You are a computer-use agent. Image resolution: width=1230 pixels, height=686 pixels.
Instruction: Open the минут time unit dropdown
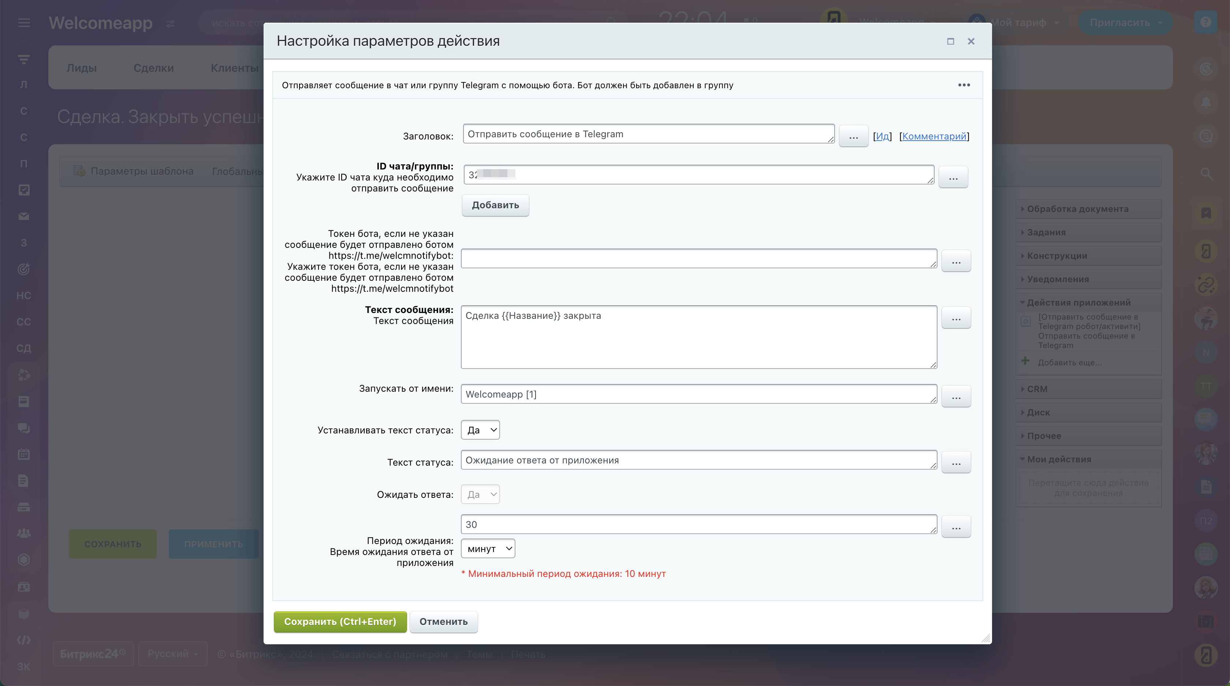[488, 549]
